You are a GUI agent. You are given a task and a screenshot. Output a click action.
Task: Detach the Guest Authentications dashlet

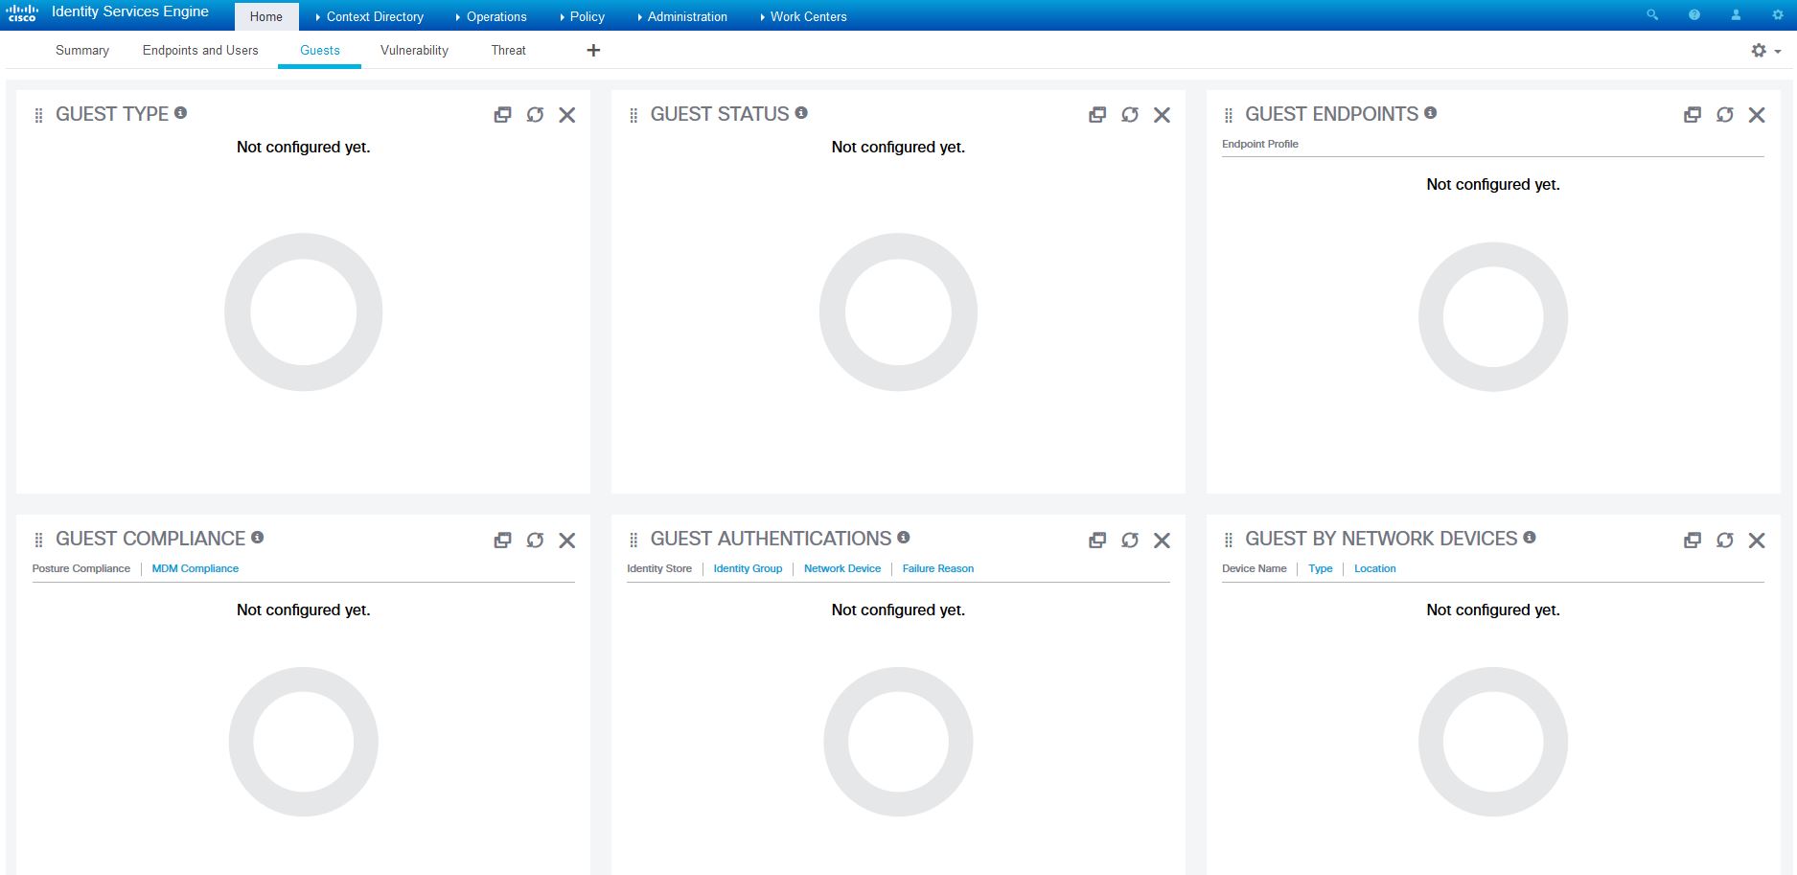click(x=1097, y=541)
